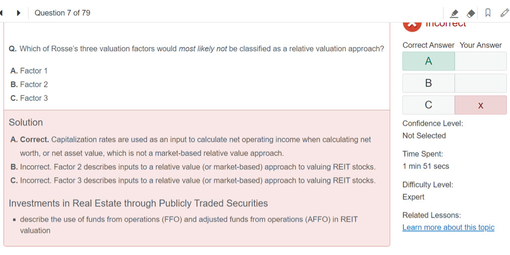Click the Question 7 of 79 label
This screenshot has width=510, height=255.
pos(62,13)
